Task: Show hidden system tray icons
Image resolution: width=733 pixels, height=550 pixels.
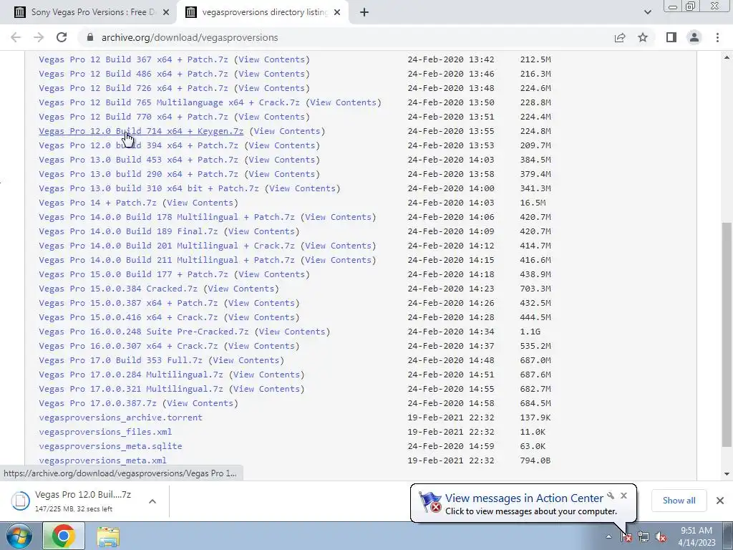Action: [x=608, y=536]
